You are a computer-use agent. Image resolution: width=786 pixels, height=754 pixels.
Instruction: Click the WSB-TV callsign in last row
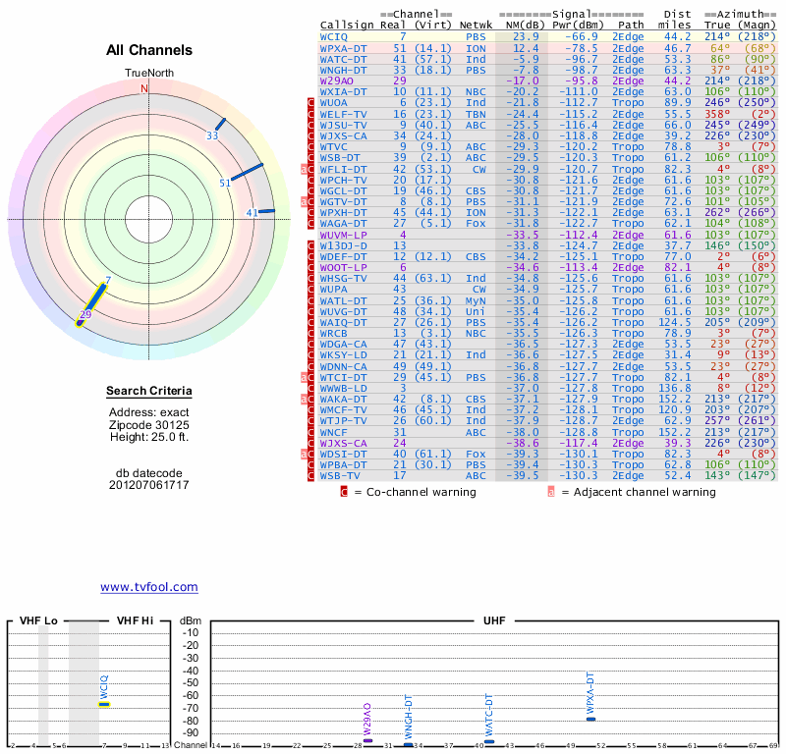click(339, 476)
